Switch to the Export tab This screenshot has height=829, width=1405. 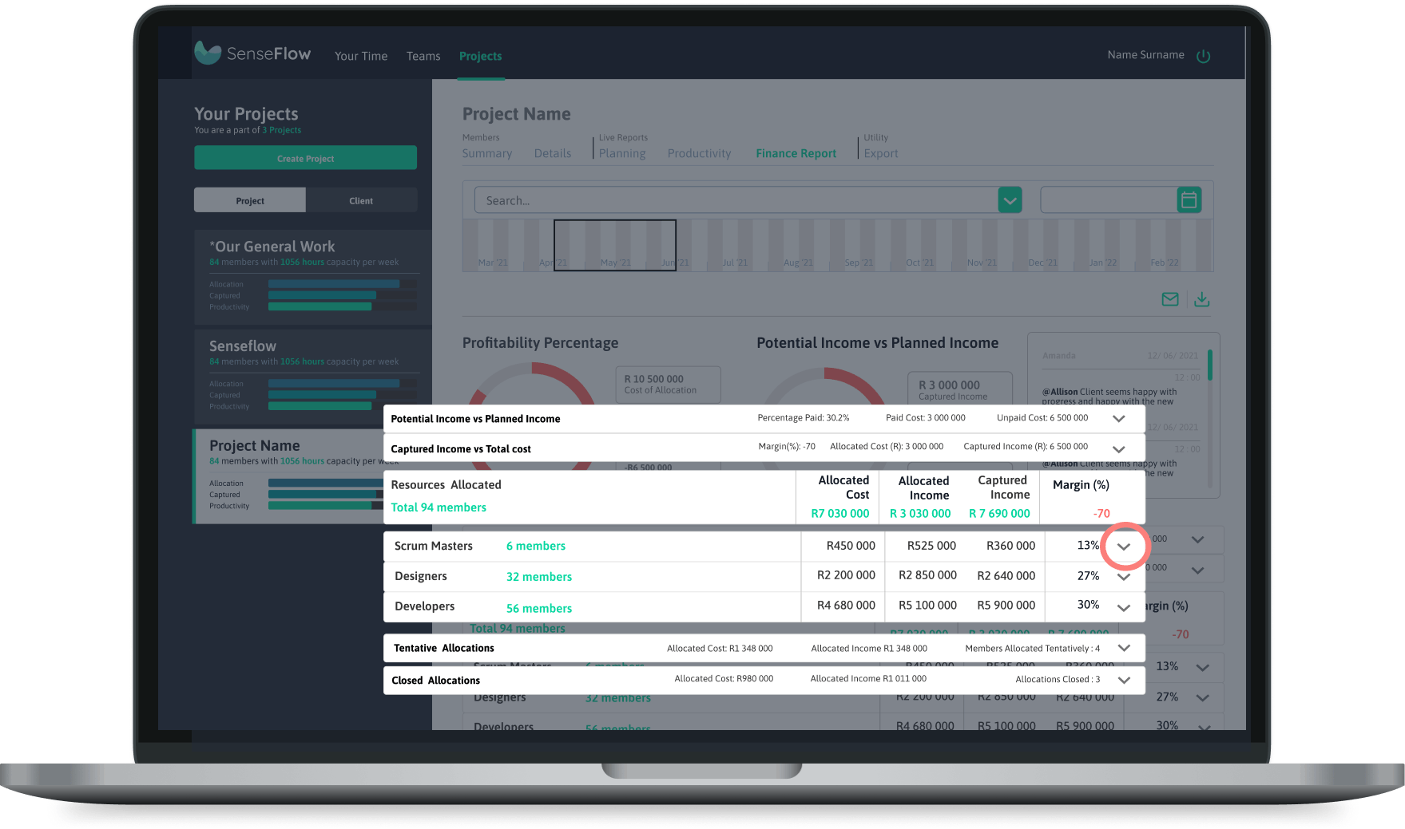coord(881,153)
